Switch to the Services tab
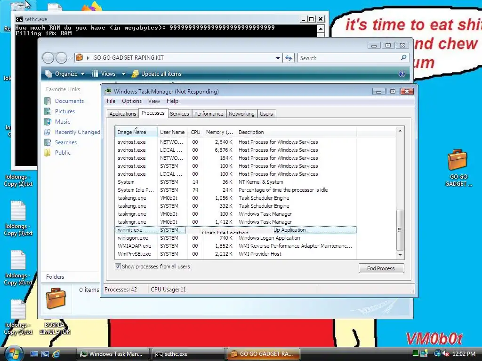 point(179,114)
